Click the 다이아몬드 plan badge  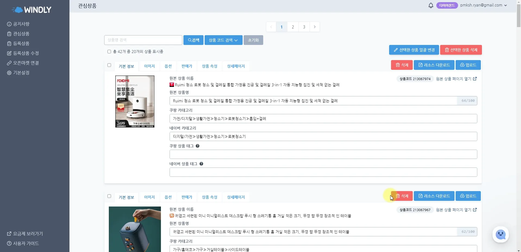[447, 5]
